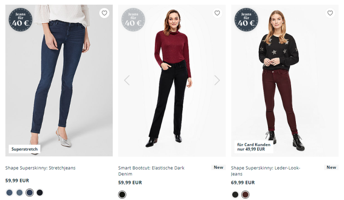Show next image of Smart Bootcut jeans
The image size is (344, 200).
pyautogui.click(x=217, y=80)
